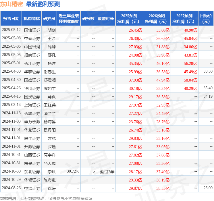Click researcher name 马天翼

tap(49, 163)
